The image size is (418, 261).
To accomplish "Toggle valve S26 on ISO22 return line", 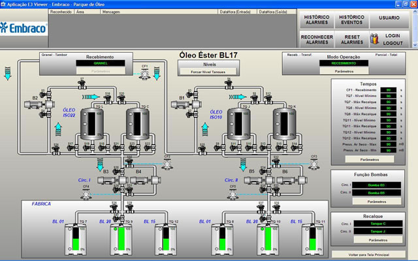I will [56, 151].
